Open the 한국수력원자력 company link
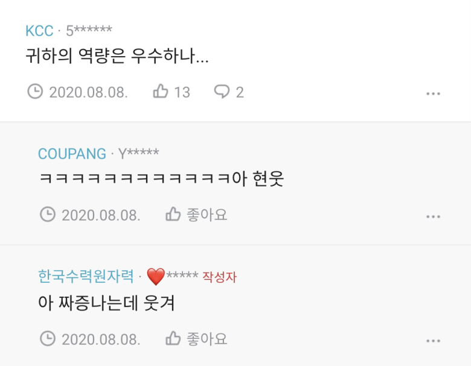471x366 pixels. (86, 276)
